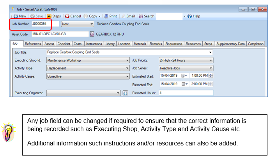Click the Cancel toolbar button

point(73,16)
